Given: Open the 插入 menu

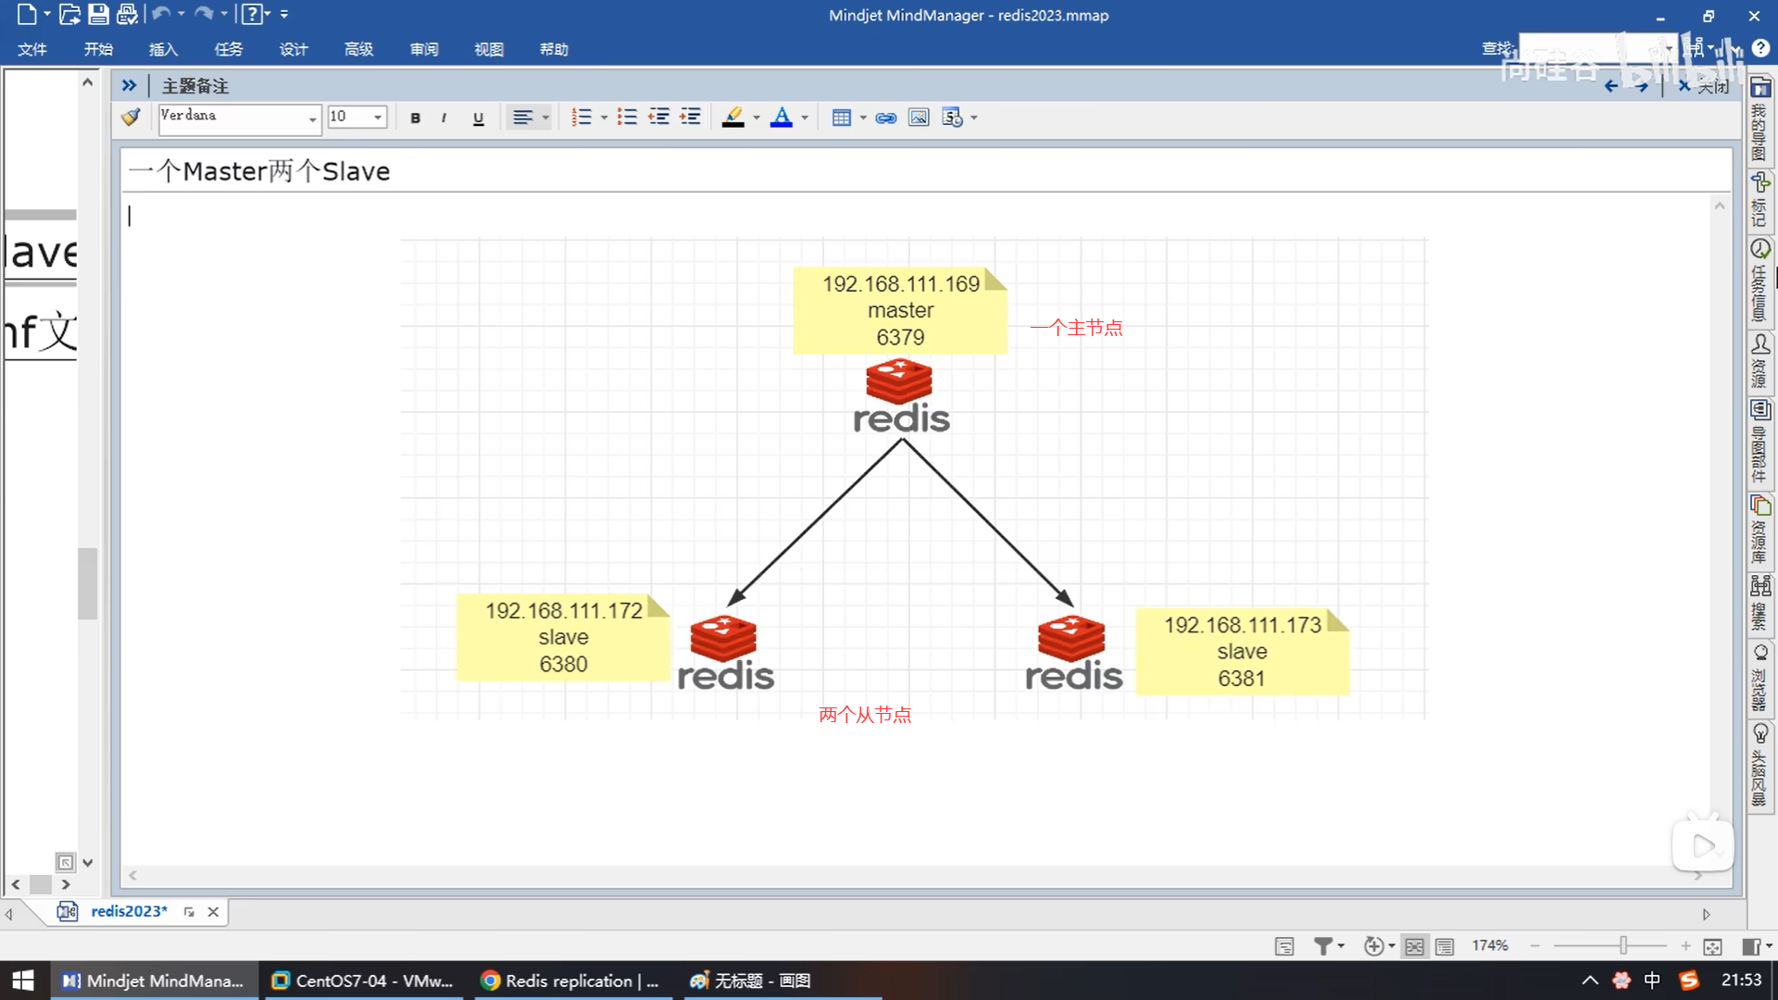Looking at the screenshot, I should 163,49.
